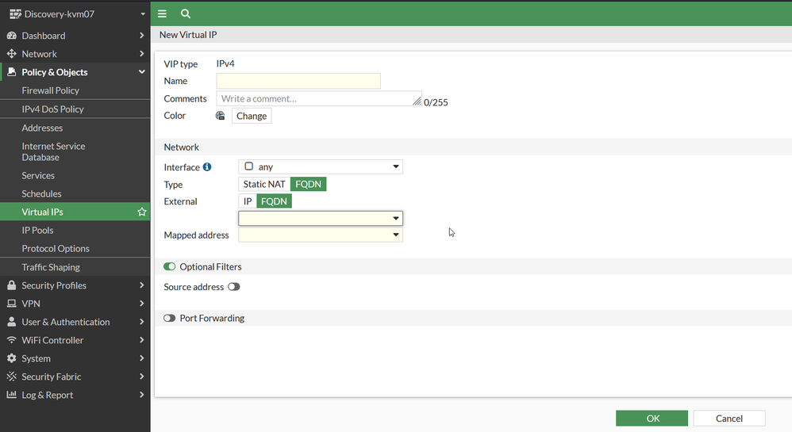The width and height of the screenshot is (792, 432).
Task: Click the color palette icon
Action: click(x=221, y=116)
